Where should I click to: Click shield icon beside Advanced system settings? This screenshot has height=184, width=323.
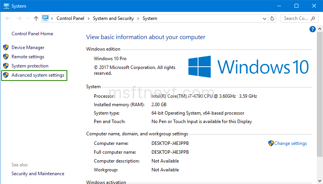click(6, 75)
